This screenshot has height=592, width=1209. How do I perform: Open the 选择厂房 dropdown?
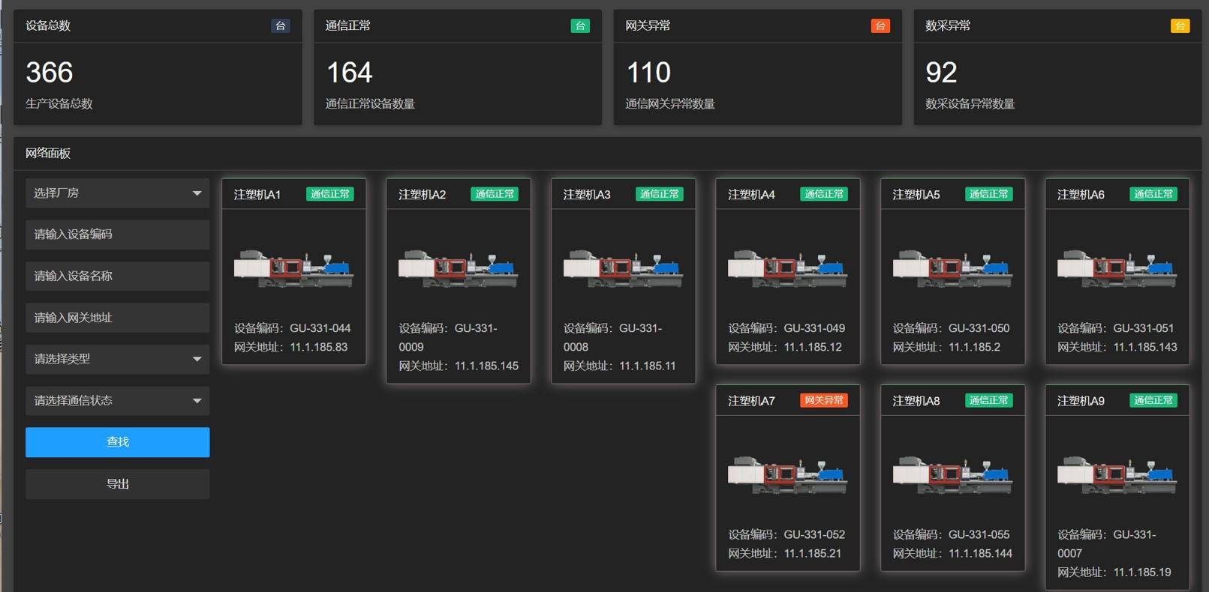click(x=117, y=193)
